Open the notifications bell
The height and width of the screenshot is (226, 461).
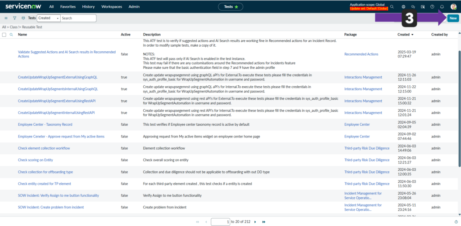click(442, 7)
